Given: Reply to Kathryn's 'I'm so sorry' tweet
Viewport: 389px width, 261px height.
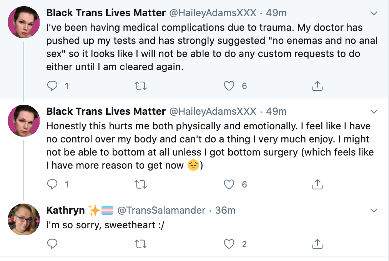Looking at the screenshot, I should point(52,244).
